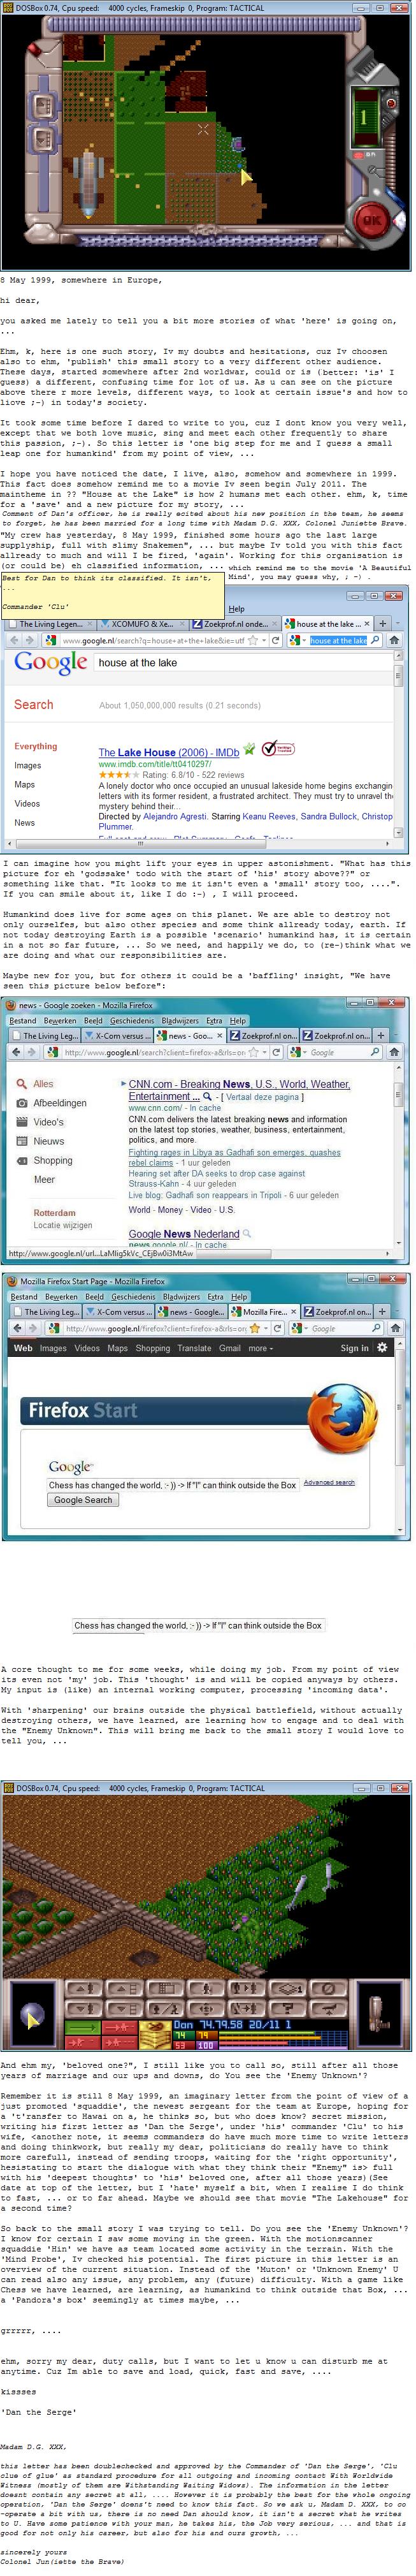Click the red OK button in the game panel
The height and width of the screenshot is (2576, 416).
pos(371,221)
